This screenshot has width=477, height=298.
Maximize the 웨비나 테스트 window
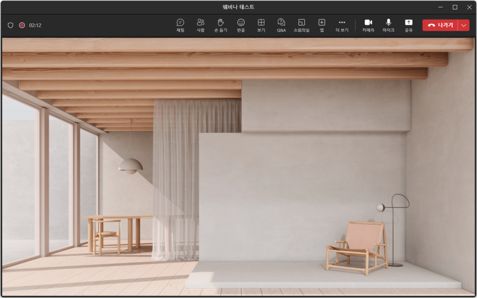click(455, 7)
